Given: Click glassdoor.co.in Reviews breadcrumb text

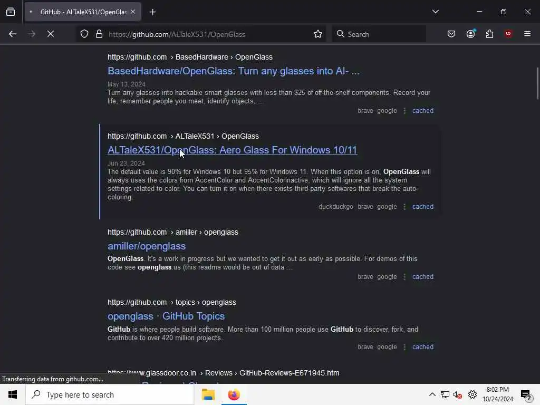Looking at the screenshot, I should (x=223, y=373).
